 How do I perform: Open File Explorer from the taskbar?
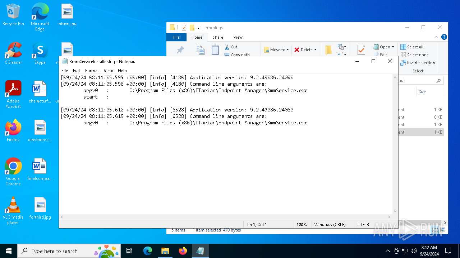165,251
